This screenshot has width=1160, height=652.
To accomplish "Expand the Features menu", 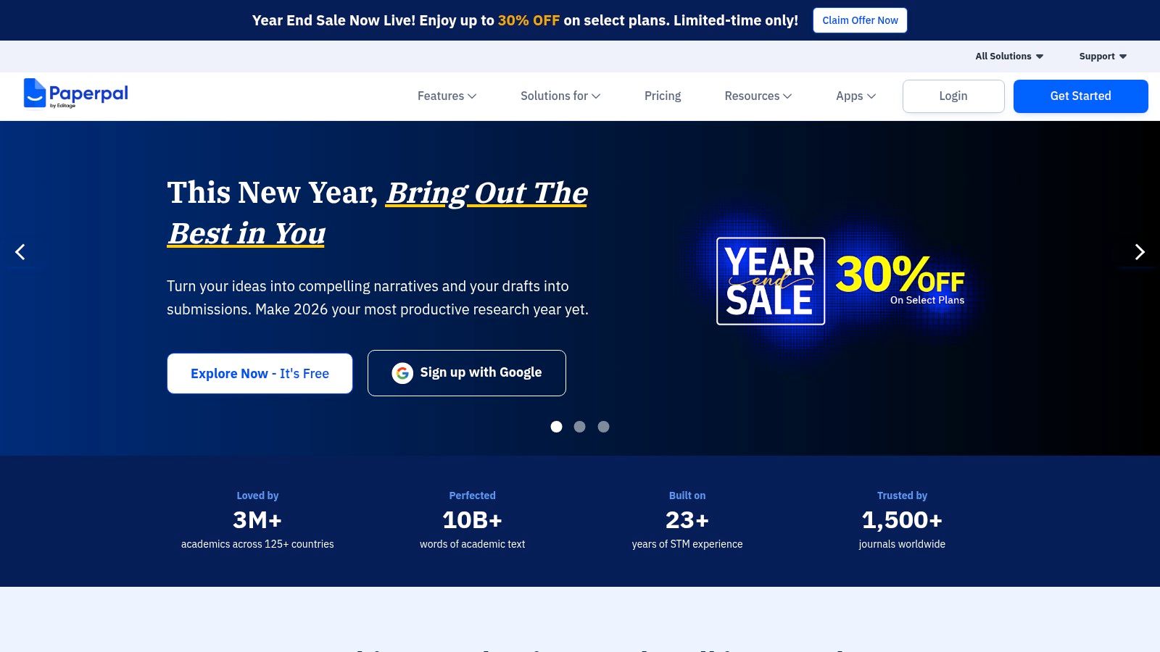I will coord(447,96).
